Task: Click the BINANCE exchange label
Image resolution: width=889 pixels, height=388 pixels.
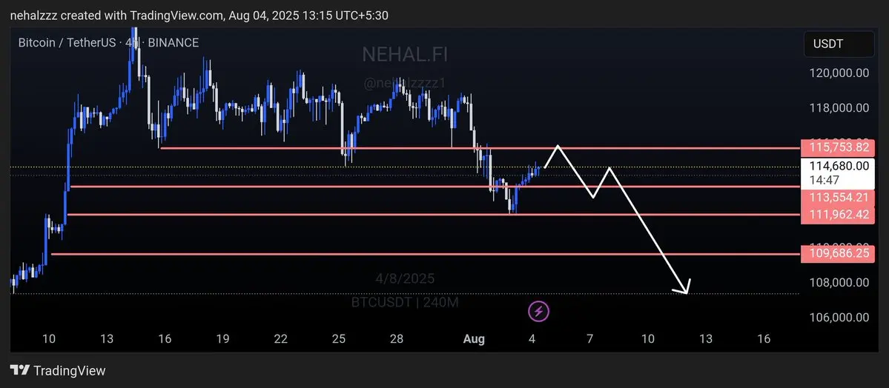Action: pyautogui.click(x=173, y=42)
